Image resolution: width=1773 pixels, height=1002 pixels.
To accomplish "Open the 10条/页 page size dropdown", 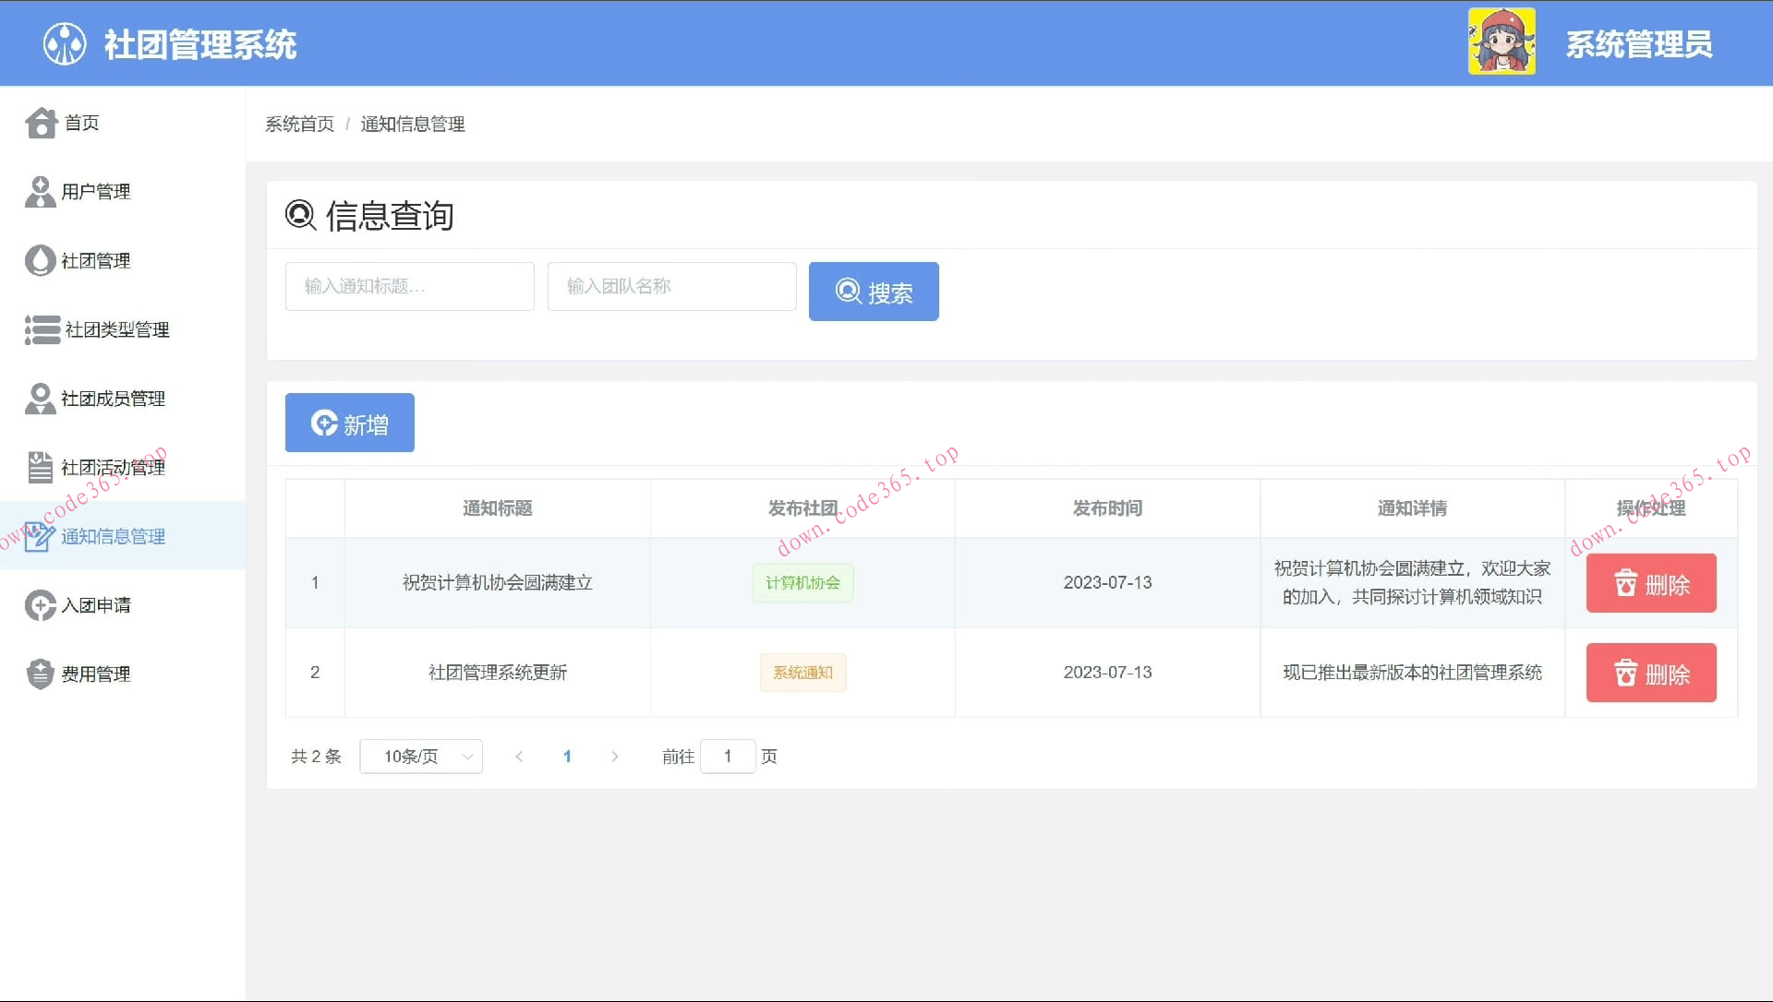I will click(x=420, y=756).
